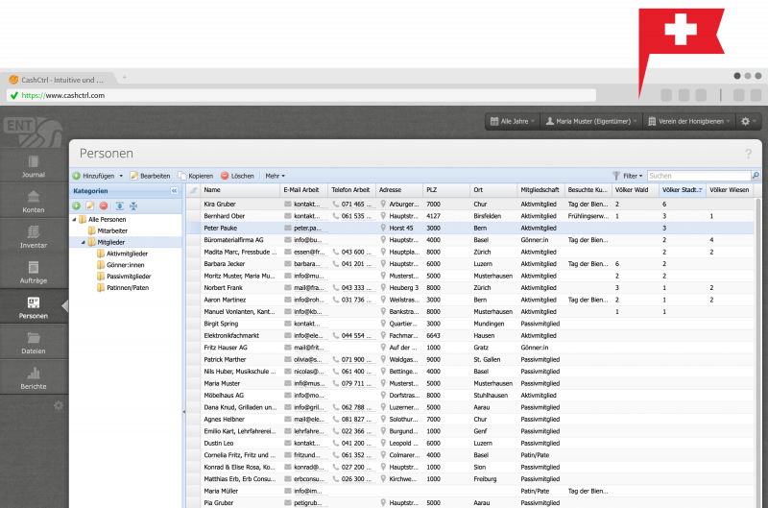Click the e-mail icon in Kira Gruber row

[288, 204]
